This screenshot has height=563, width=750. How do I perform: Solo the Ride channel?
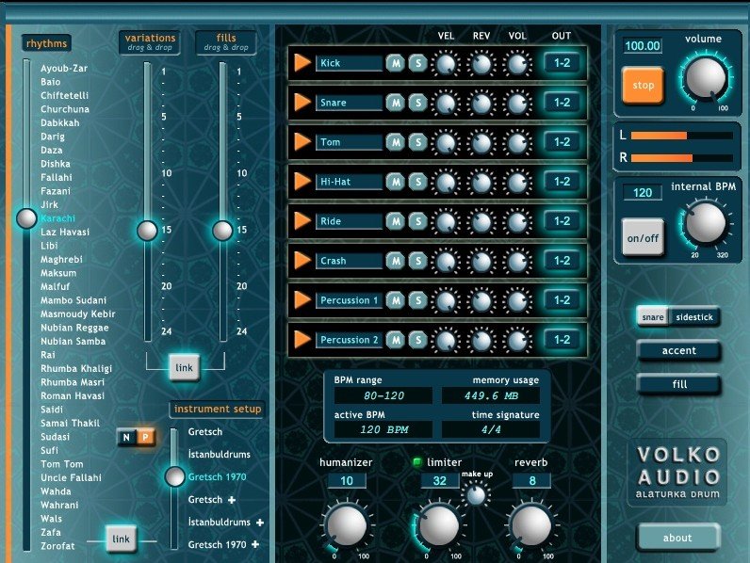click(x=416, y=221)
